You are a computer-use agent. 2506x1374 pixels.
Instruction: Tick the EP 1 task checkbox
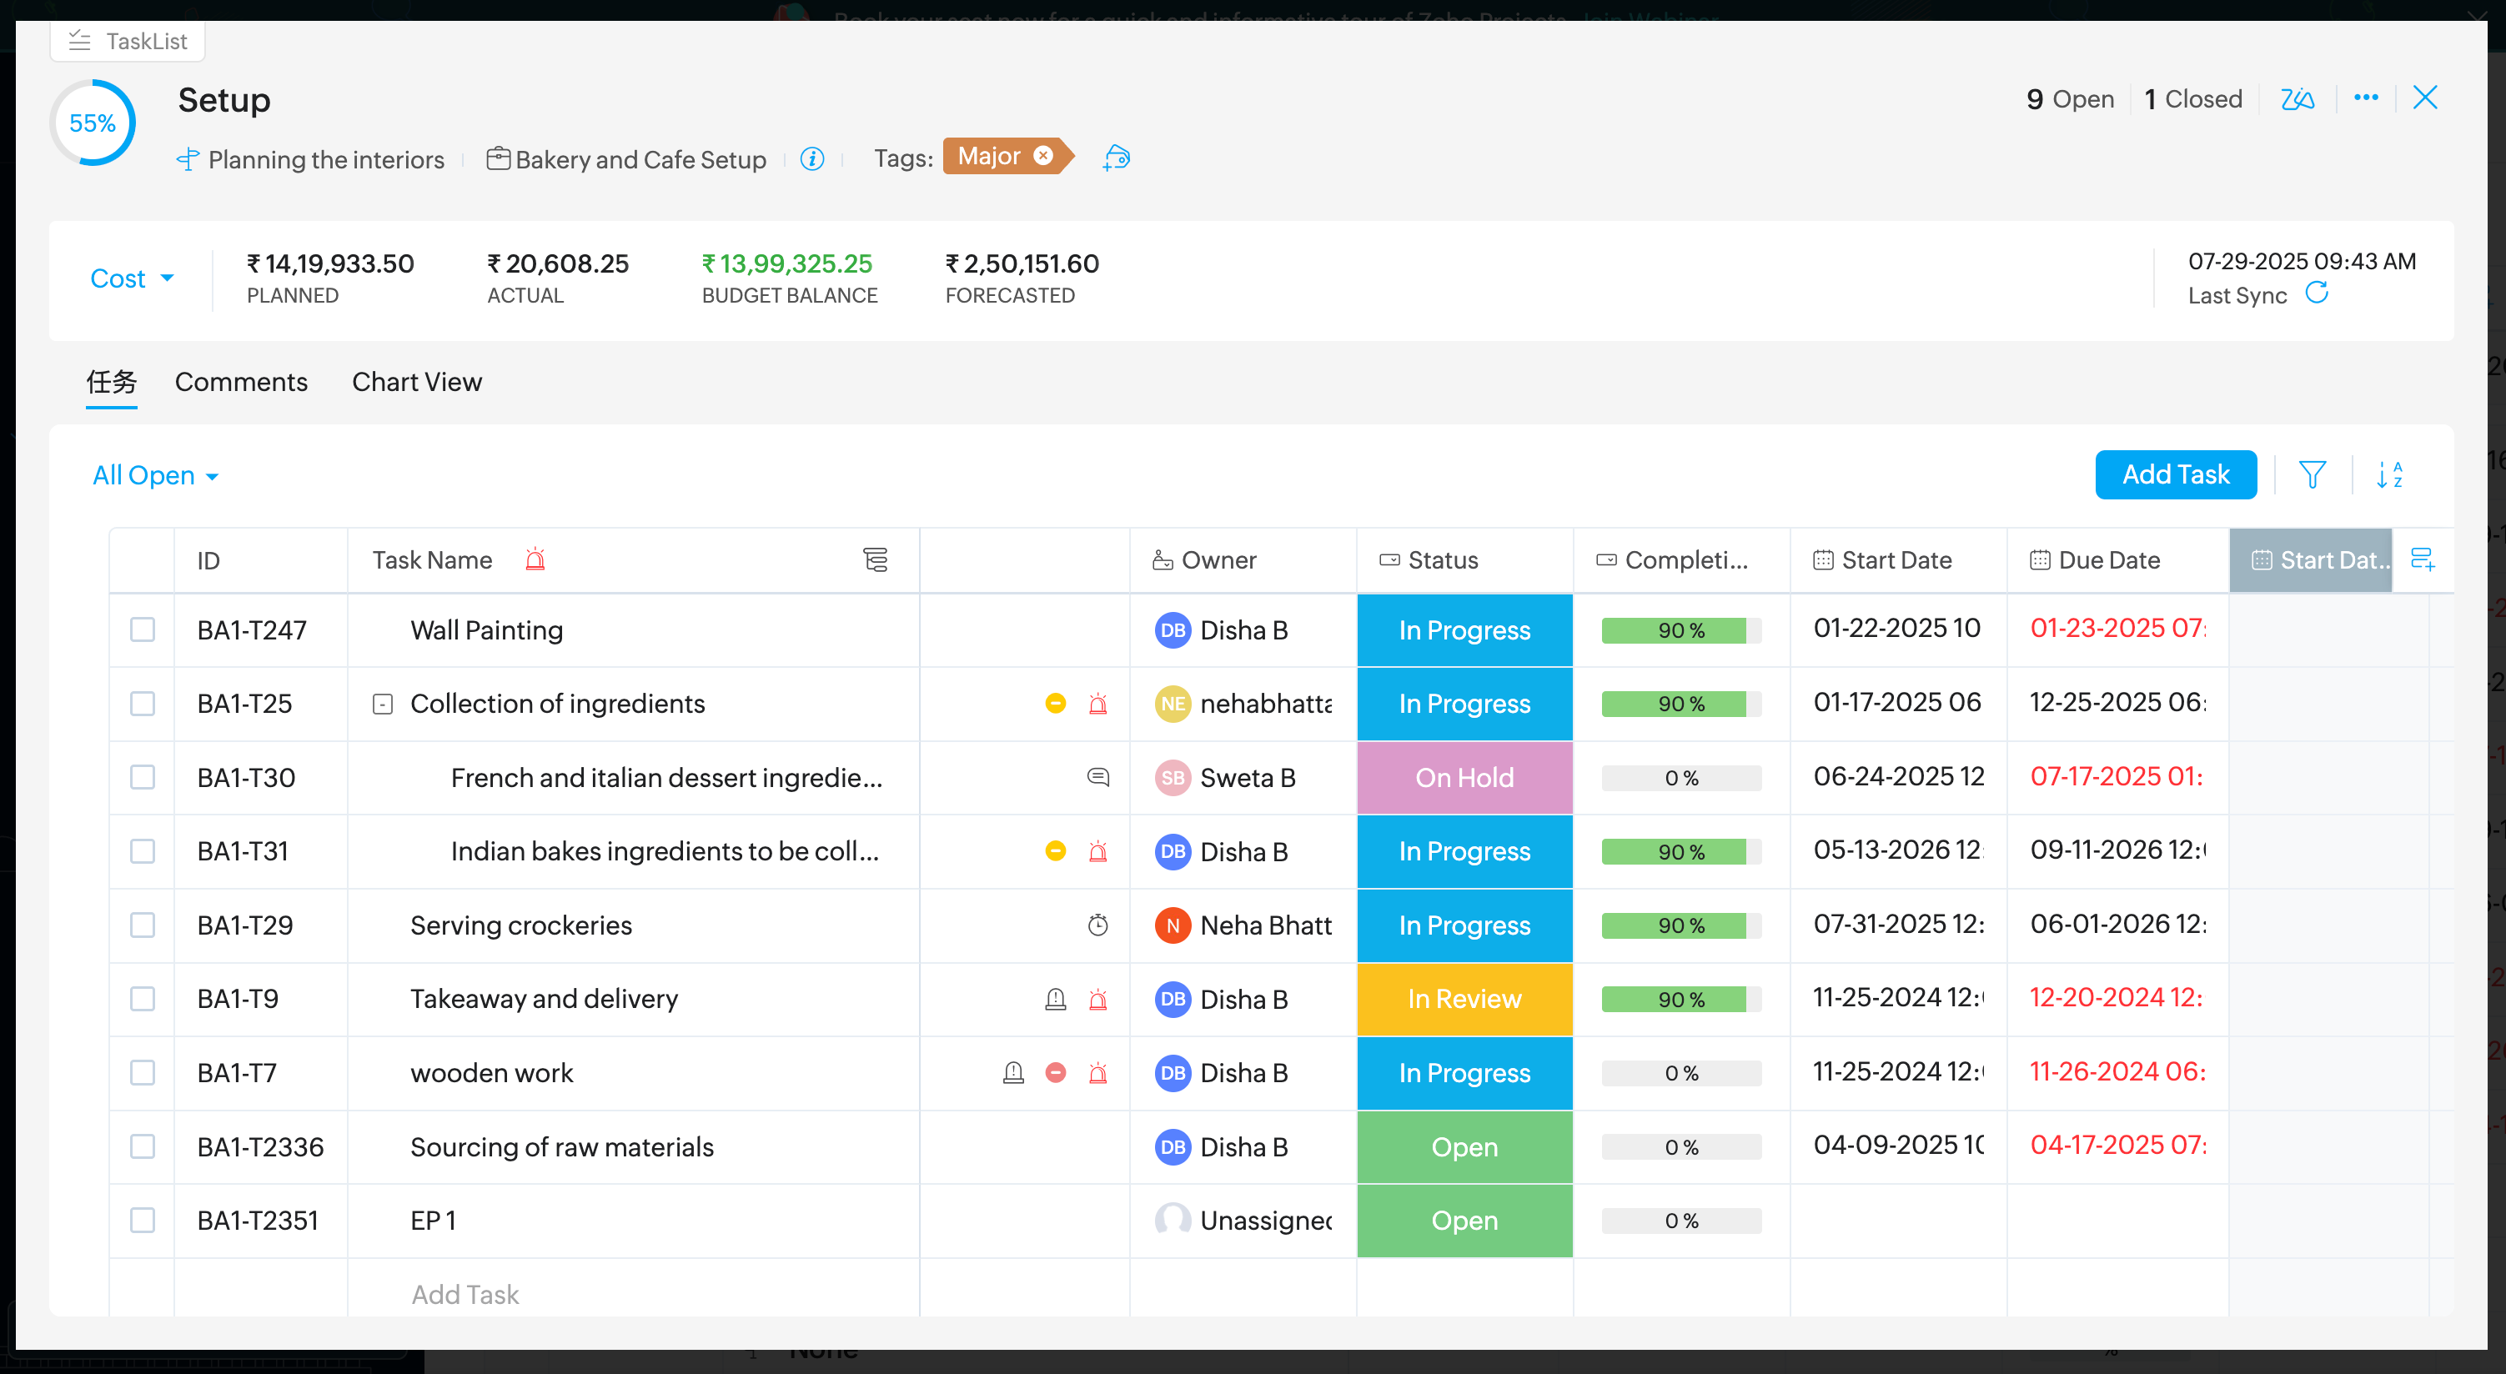pos(143,1220)
